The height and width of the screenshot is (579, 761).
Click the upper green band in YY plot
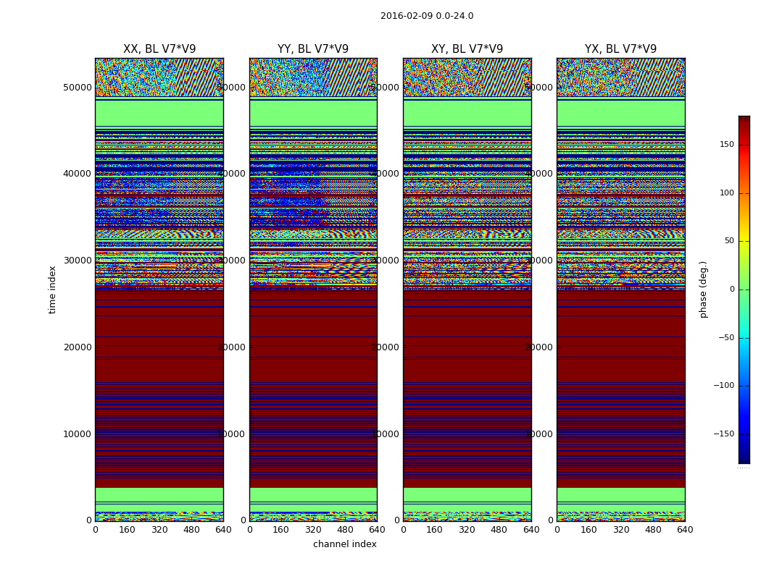click(x=313, y=113)
